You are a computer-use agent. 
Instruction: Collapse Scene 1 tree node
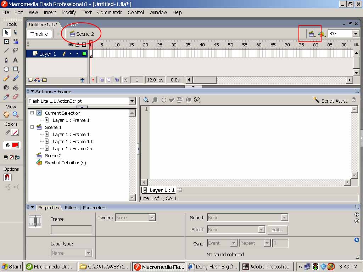[32, 127]
